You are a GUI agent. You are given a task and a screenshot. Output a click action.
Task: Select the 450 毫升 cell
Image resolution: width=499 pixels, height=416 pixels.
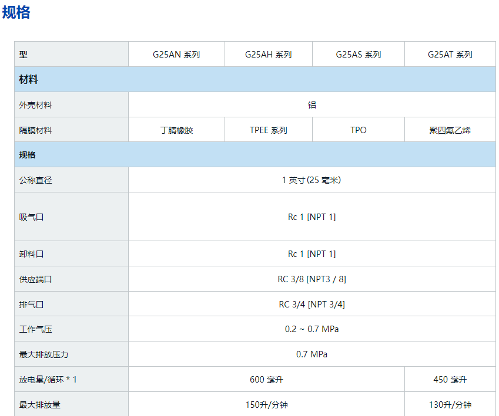(x=450, y=380)
